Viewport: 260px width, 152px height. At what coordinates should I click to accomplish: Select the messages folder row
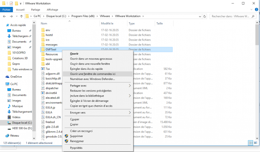(106, 45)
